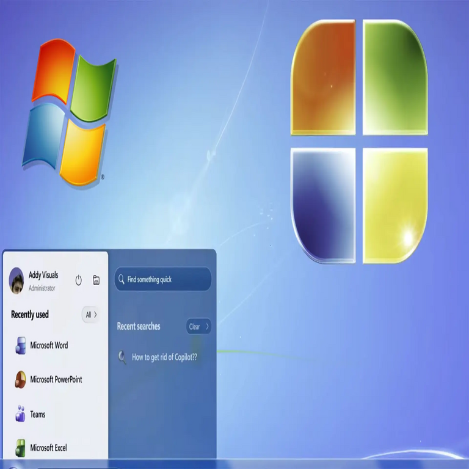The height and width of the screenshot is (469, 469).
Task: Open the recent search How to get rid of Copilot??
Action: (158, 357)
